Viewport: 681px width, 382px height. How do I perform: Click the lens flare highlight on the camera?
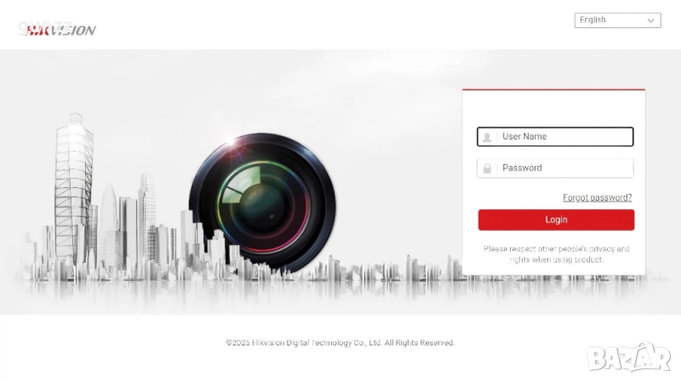tap(232, 141)
